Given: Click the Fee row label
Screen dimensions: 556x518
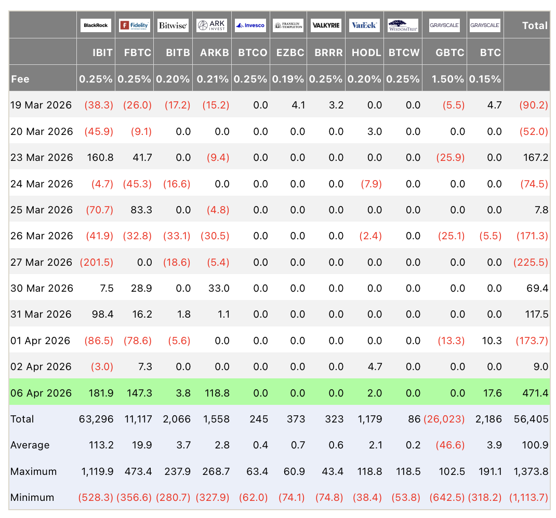Looking at the screenshot, I should coord(20,79).
